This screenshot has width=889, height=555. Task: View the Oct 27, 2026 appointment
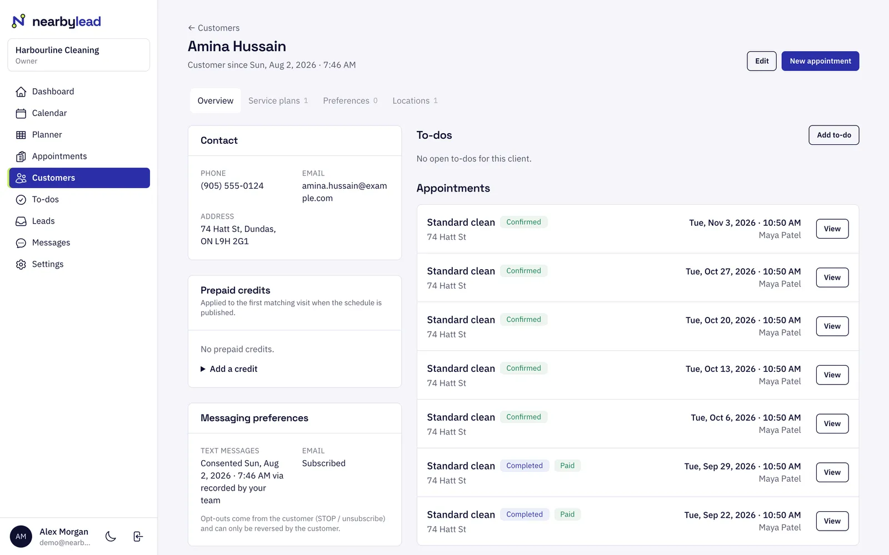tap(832, 277)
